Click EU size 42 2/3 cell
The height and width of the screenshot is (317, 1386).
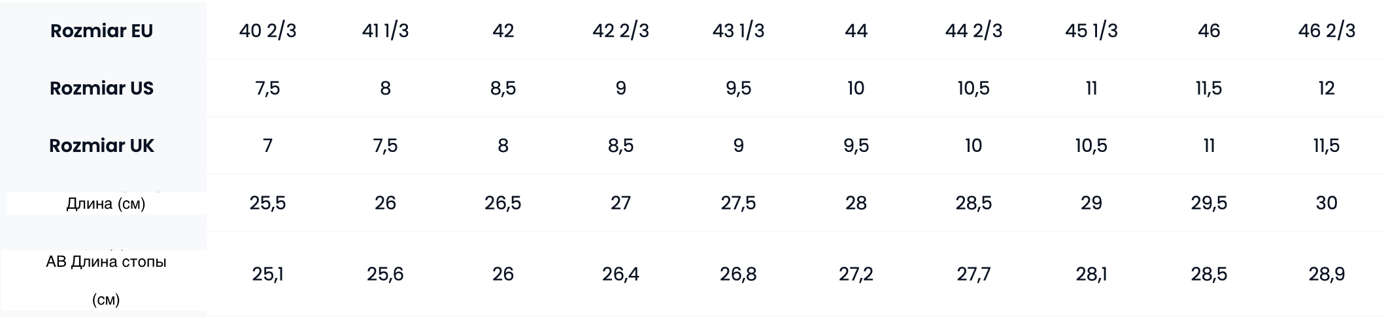click(x=620, y=31)
